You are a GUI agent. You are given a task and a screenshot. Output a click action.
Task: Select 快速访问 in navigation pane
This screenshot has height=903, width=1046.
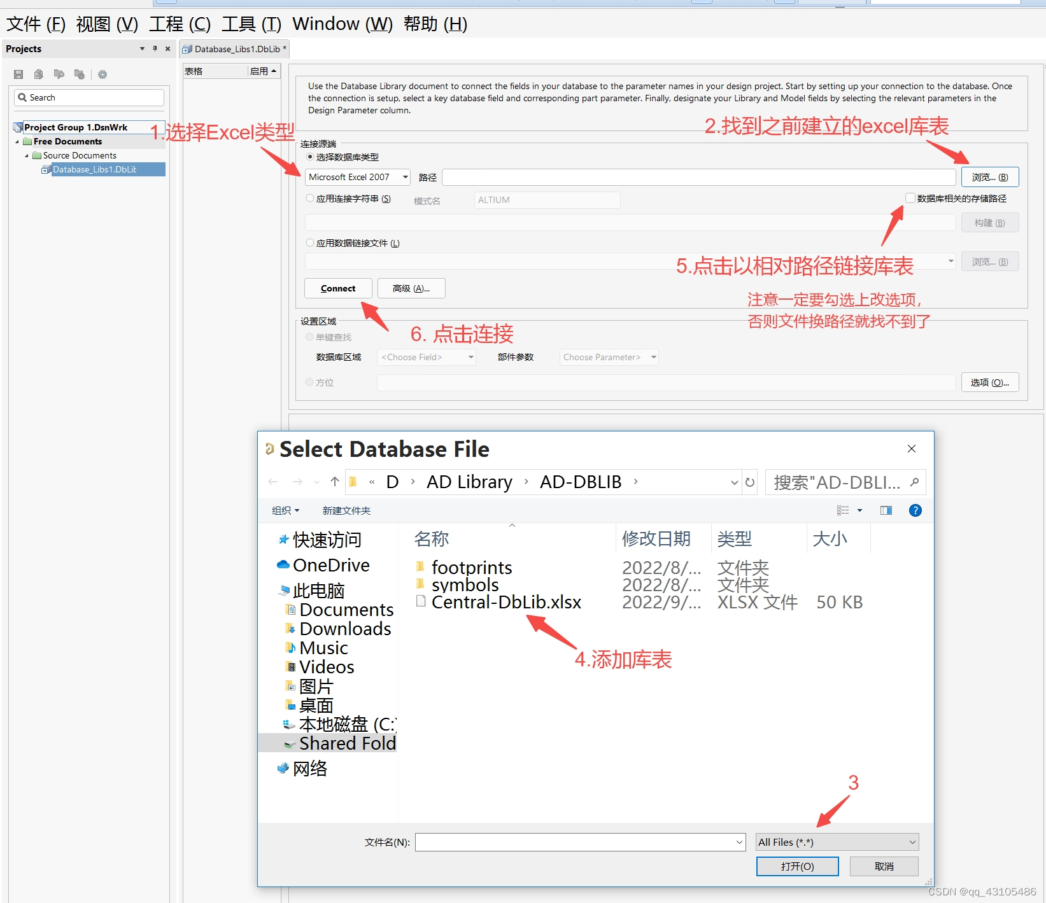click(x=327, y=540)
